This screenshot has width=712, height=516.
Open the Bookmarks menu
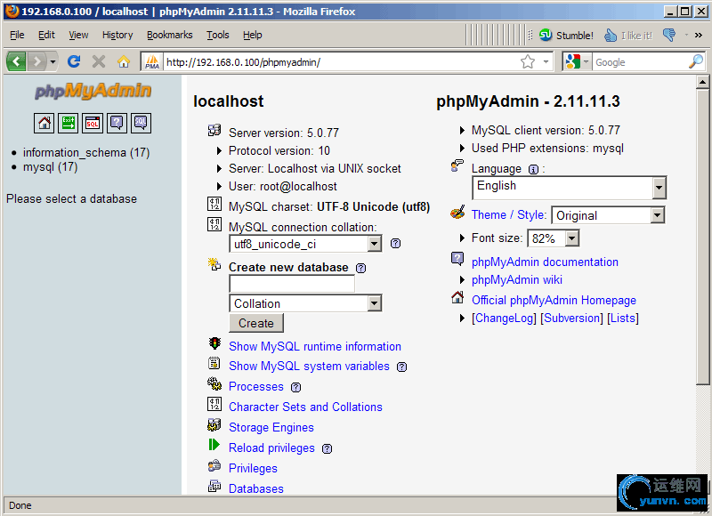point(169,35)
